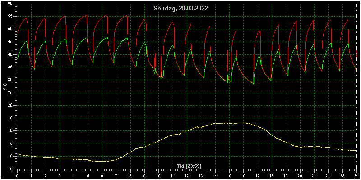Select hour 24 on the time axis
Image resolution: width=361 pixels, height=180 pixels.
tap(356, 175)
